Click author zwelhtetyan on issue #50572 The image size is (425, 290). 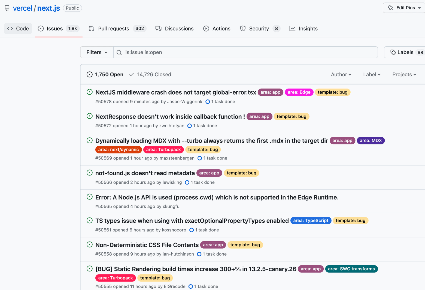coord(172,126)
